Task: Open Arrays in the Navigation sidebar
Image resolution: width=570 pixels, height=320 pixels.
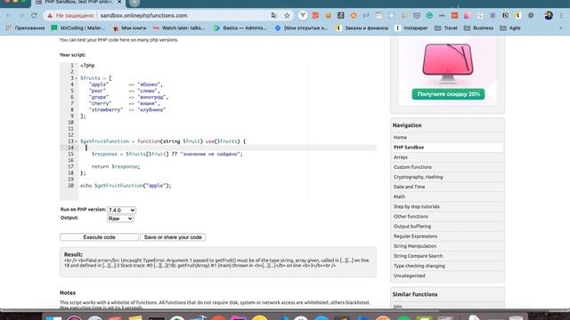Action: pos(400,157)
